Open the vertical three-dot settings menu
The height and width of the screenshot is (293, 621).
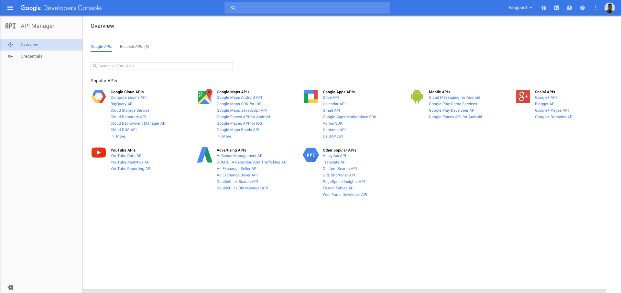click(595, 8)
